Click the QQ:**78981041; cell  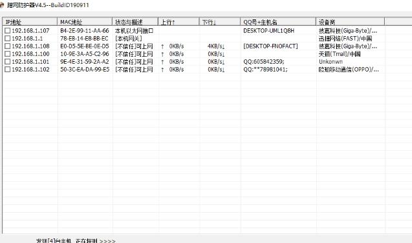265,70
